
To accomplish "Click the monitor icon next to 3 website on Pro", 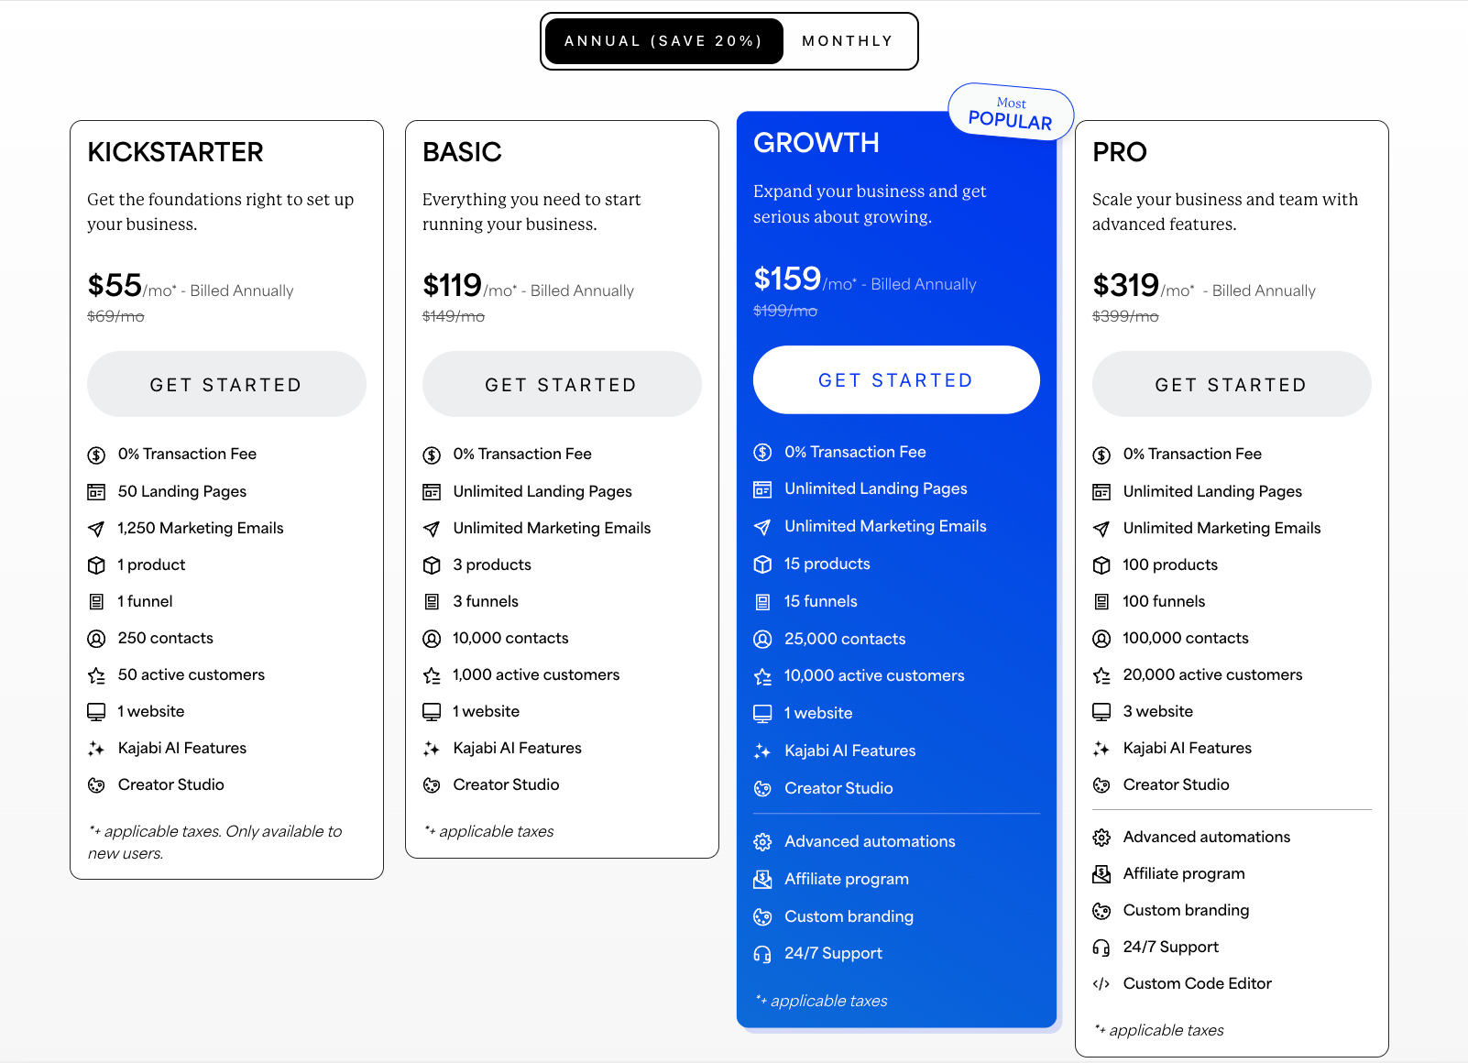I will pos(1101,711).
